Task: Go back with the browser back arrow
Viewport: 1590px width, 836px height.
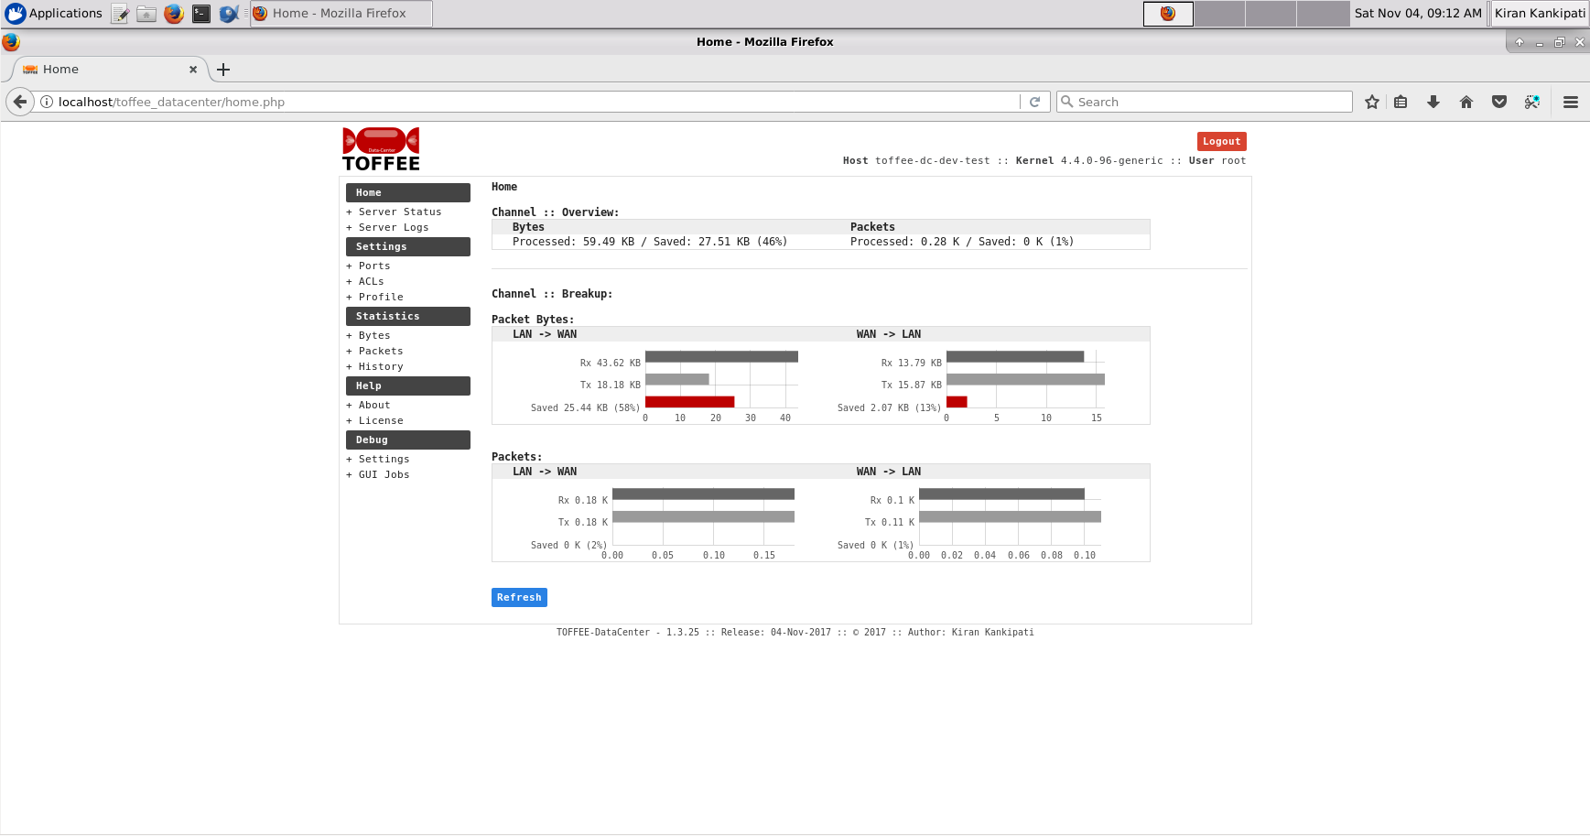Action: (x=20, y=102)
